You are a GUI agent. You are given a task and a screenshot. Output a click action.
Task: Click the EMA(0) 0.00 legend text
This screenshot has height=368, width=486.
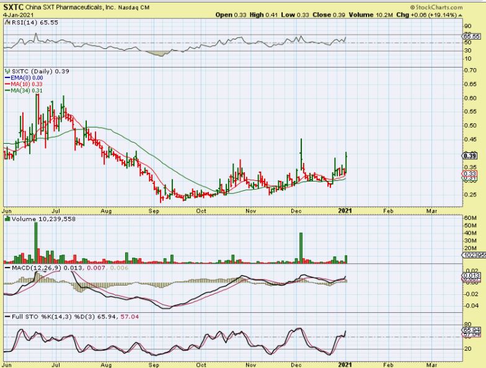[27, 78]
